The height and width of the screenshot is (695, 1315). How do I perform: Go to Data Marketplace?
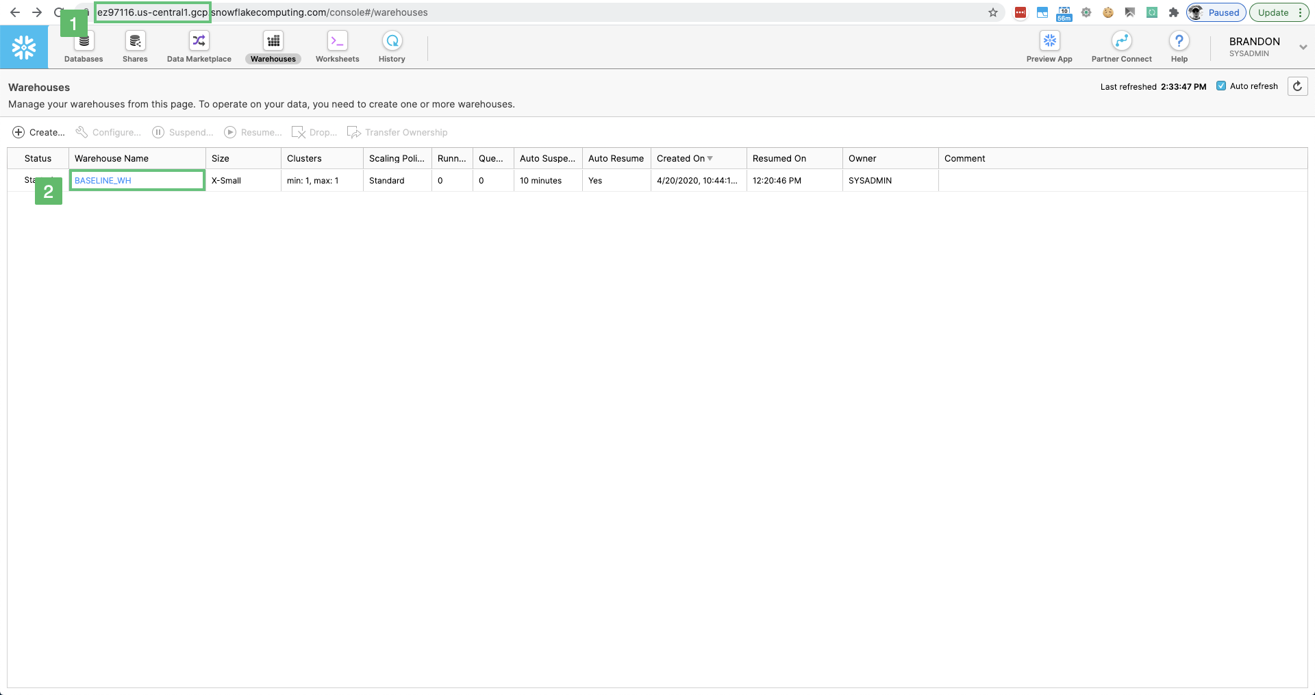199,47
